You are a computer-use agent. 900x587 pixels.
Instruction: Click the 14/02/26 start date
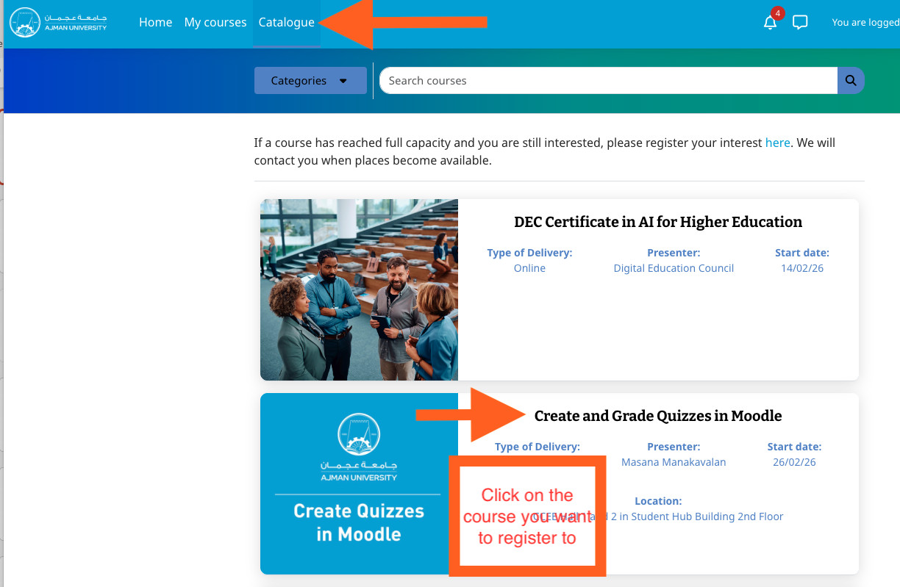pos(801,268)
